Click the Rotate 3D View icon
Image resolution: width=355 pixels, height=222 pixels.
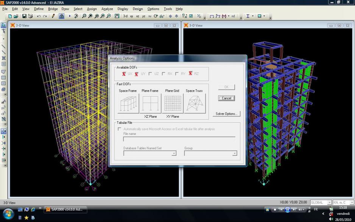[x=156, y=16]
